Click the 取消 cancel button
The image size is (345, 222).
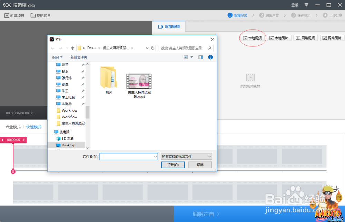(200, 165)
